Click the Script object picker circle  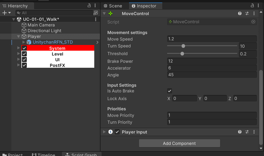253,22
